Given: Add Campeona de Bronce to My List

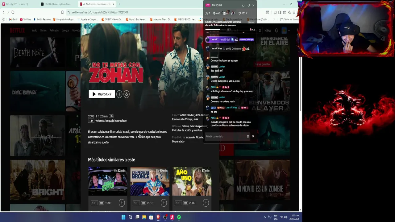Looking at the screenshot, I should [164, 203].
